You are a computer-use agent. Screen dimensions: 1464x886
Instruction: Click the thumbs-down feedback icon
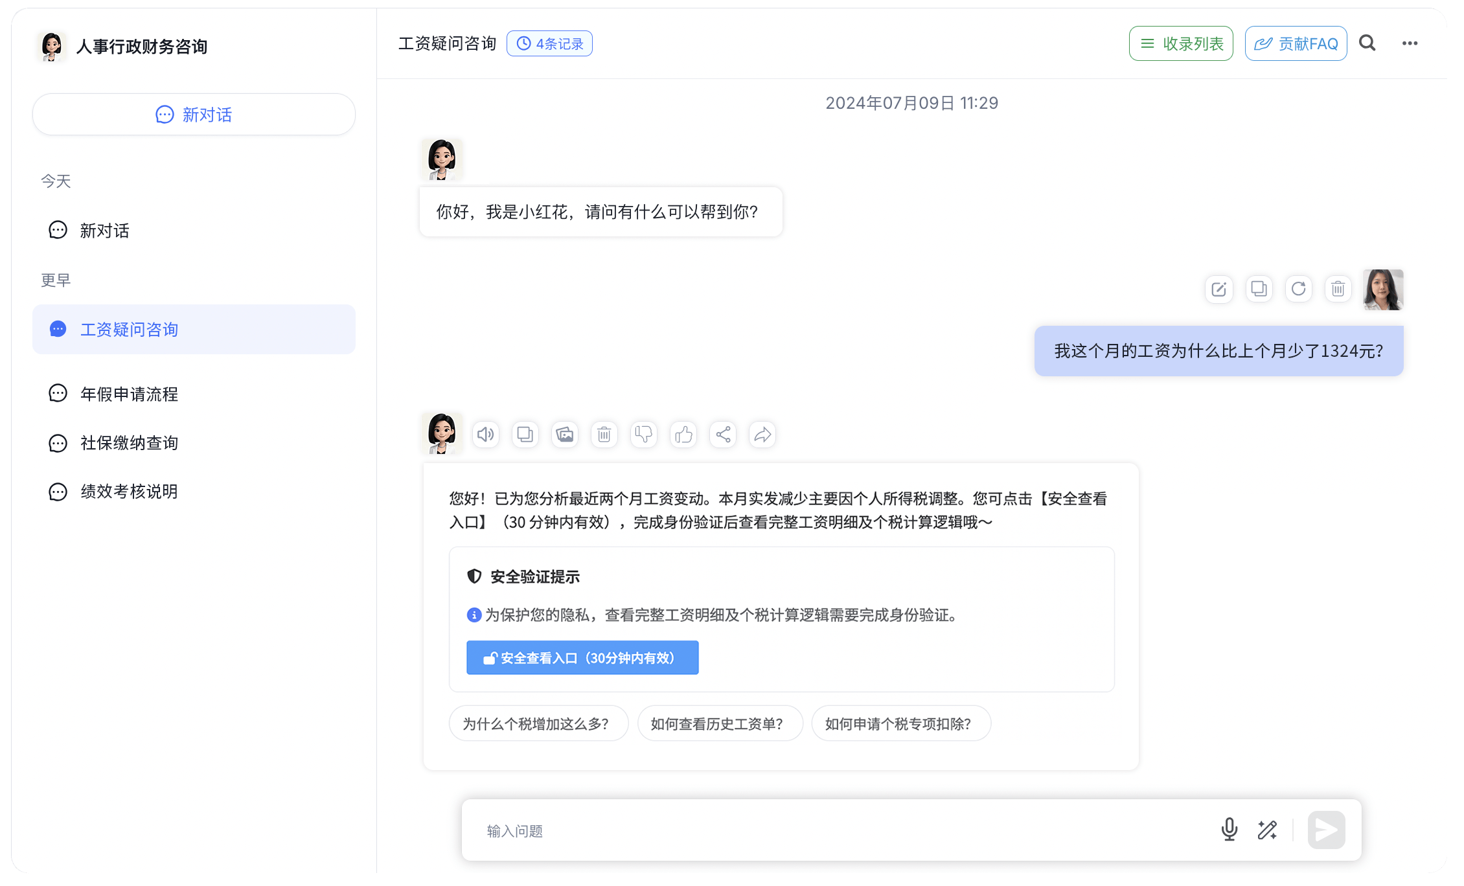[x=644, y=434]
